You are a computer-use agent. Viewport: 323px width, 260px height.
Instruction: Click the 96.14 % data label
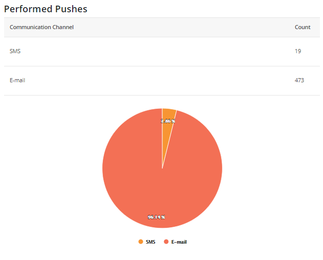(156, 217)
